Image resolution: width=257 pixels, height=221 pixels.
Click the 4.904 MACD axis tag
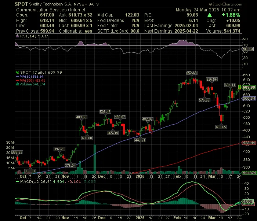(248, 201)
